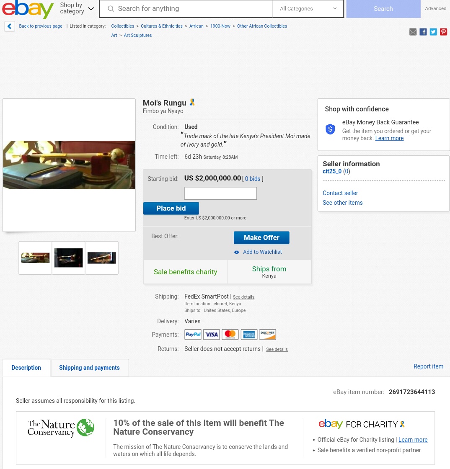Open the All Categories dropdown
The width and height of the screenshot is (450, 469).
[308, 9]
